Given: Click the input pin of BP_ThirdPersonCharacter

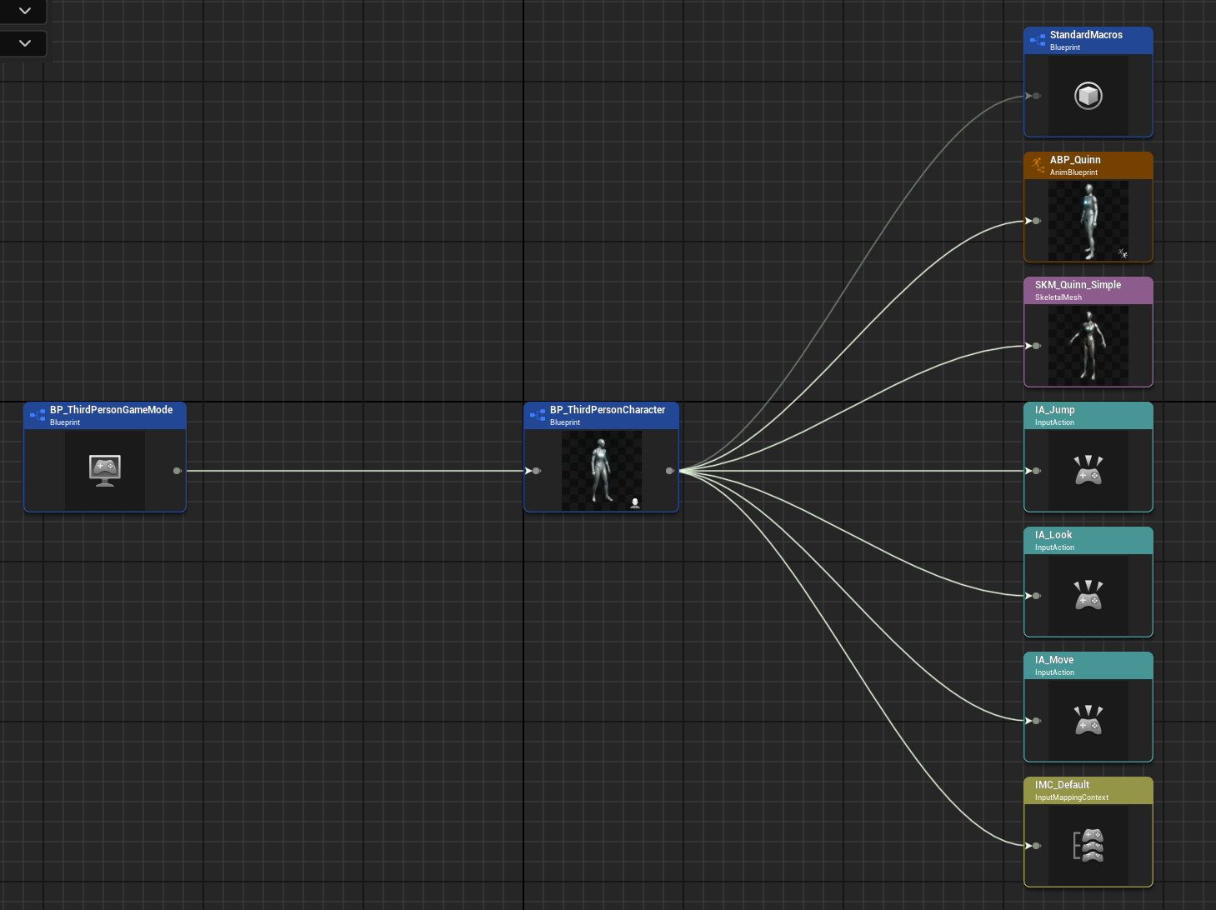Looking at the screenshot, I should coord(536,471).
